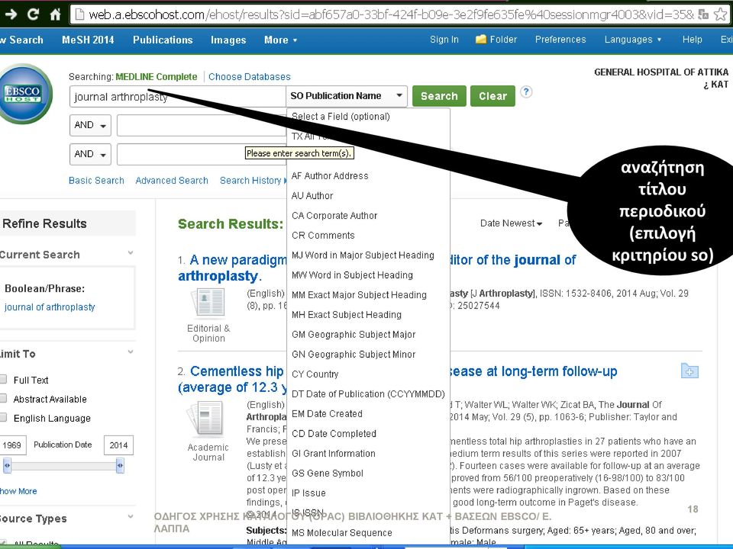Viewport: 733px width, 549px height.
Task: Open Publications in top navigation
Action: 163,40
